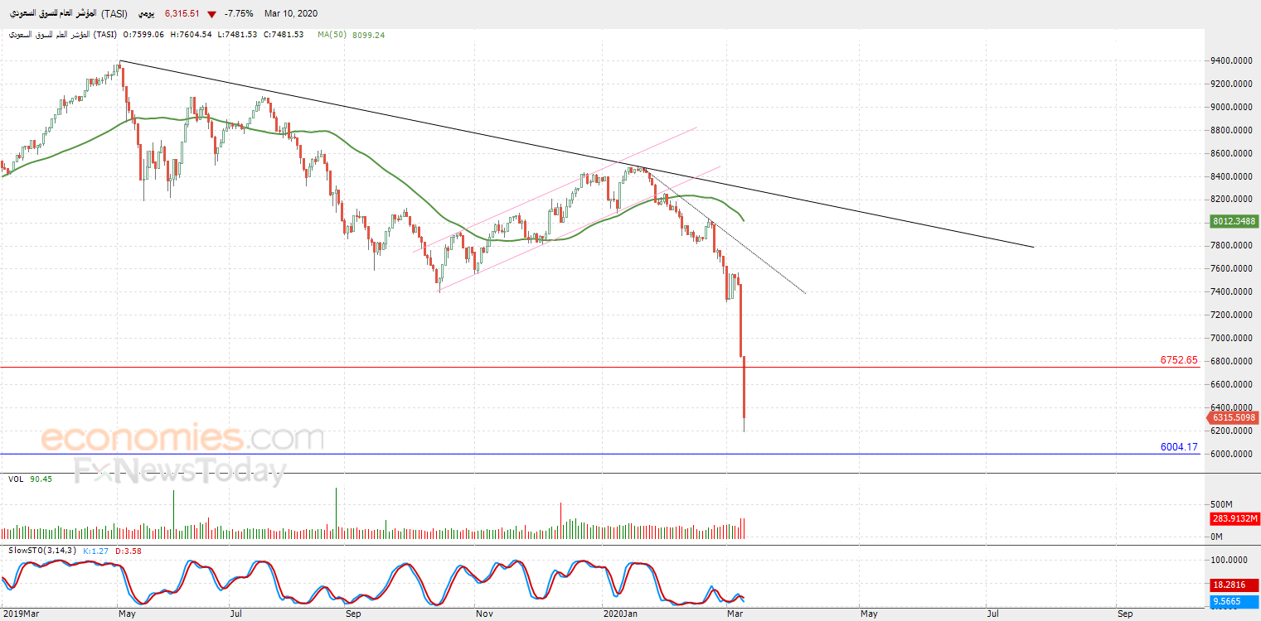Click the 500M volume axis label
Screen dimensions: 1261x621
tap(1223, 504)
